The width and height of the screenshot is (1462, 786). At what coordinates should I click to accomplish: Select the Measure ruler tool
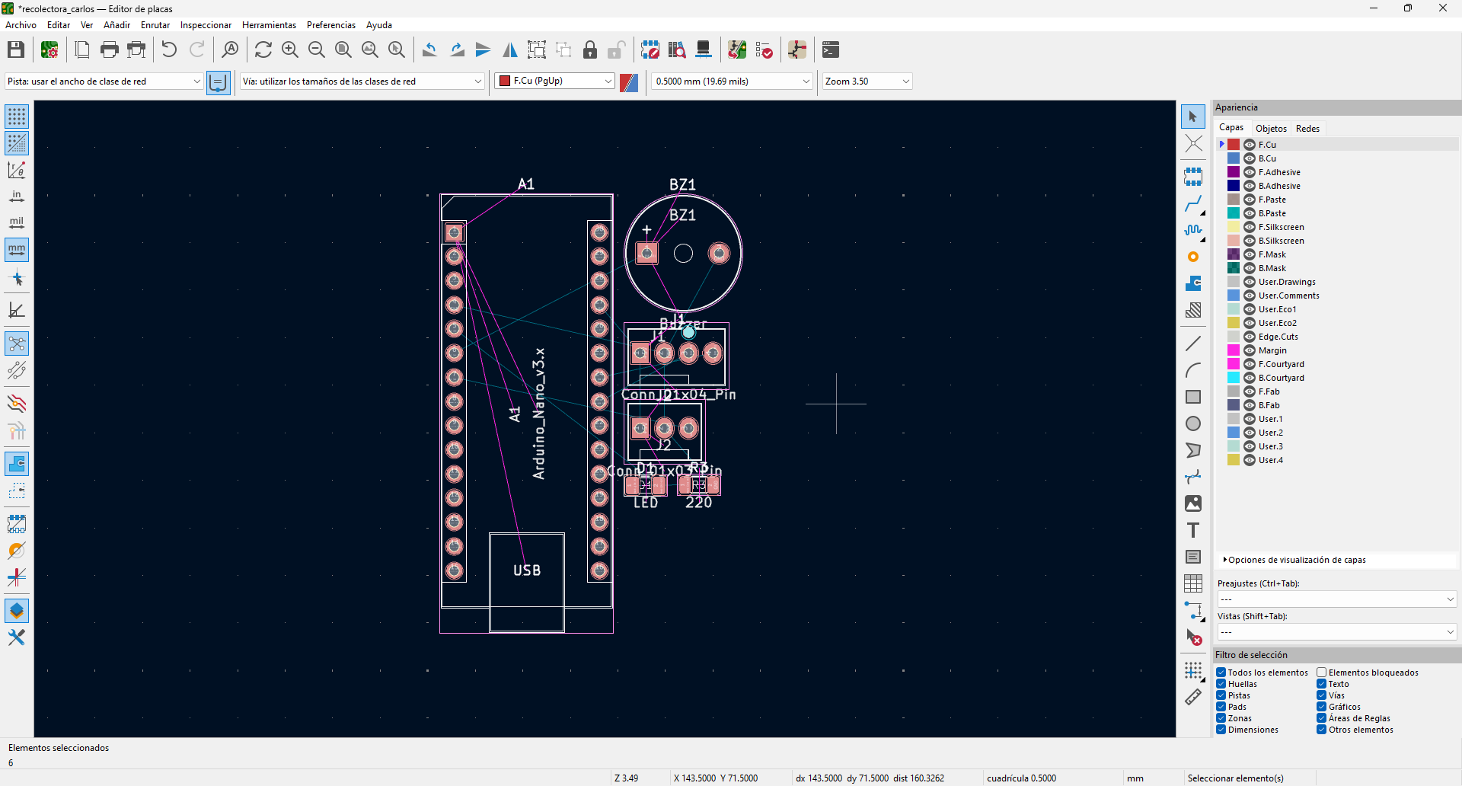(1193, 697)
